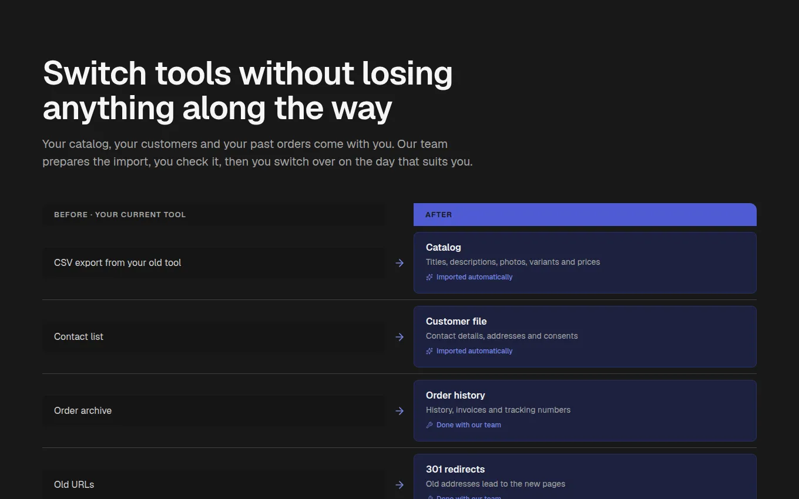The width and height of the screenshot is (799, 499).
Task: Click sparkle icon under Catalog card
Action: [429, 277]
